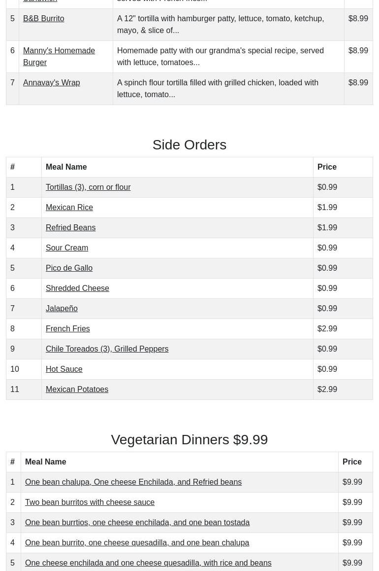This screenshot has height=571, width=379.
Task: Select bean chalupa, cheese enchilada dinner
Action: tap(133, 482)
